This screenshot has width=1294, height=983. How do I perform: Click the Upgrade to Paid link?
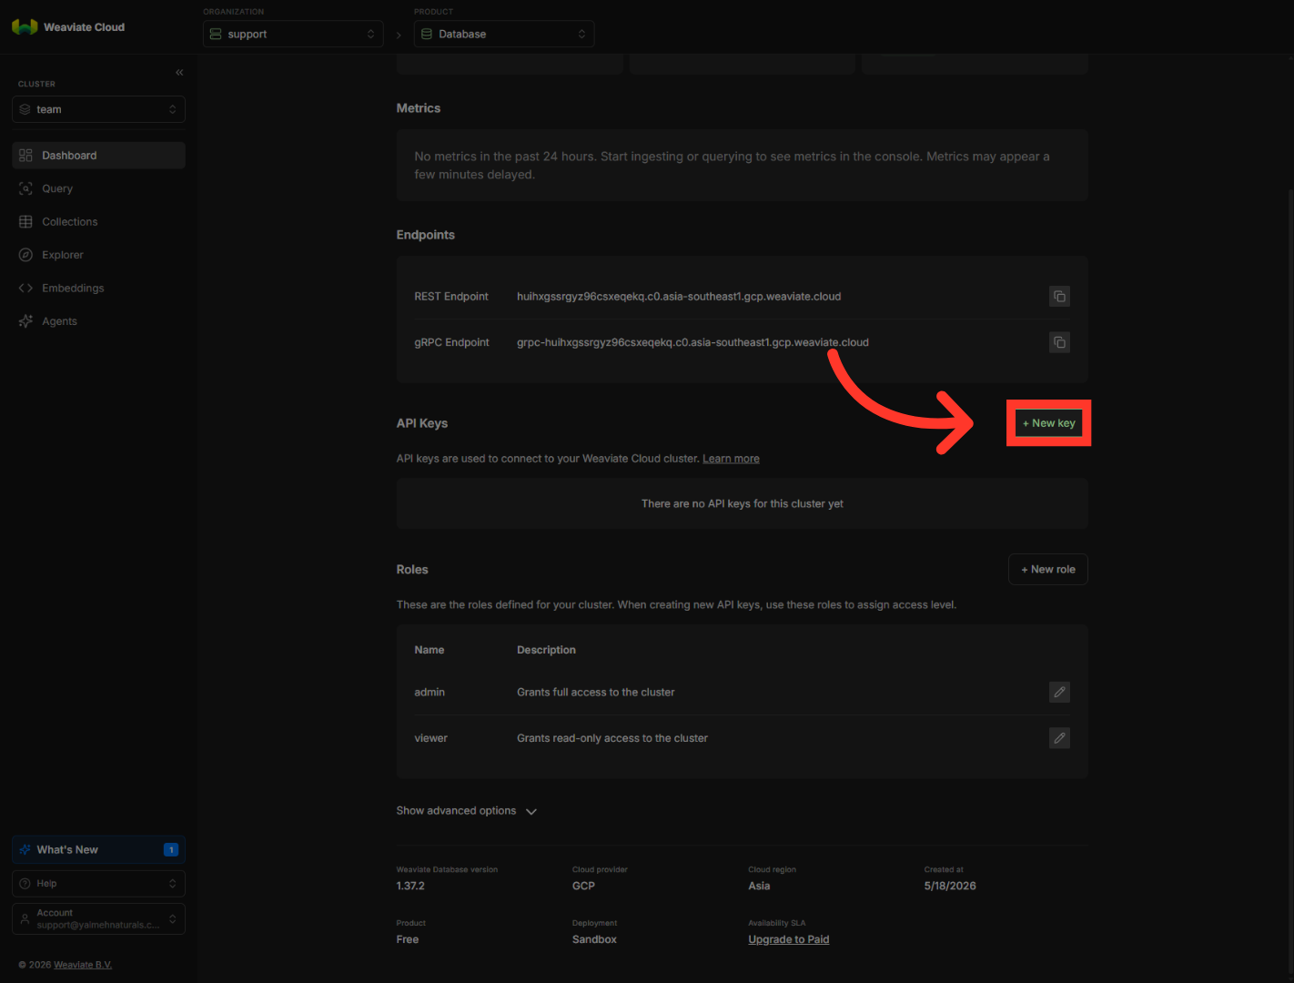[x=789, y=939]
